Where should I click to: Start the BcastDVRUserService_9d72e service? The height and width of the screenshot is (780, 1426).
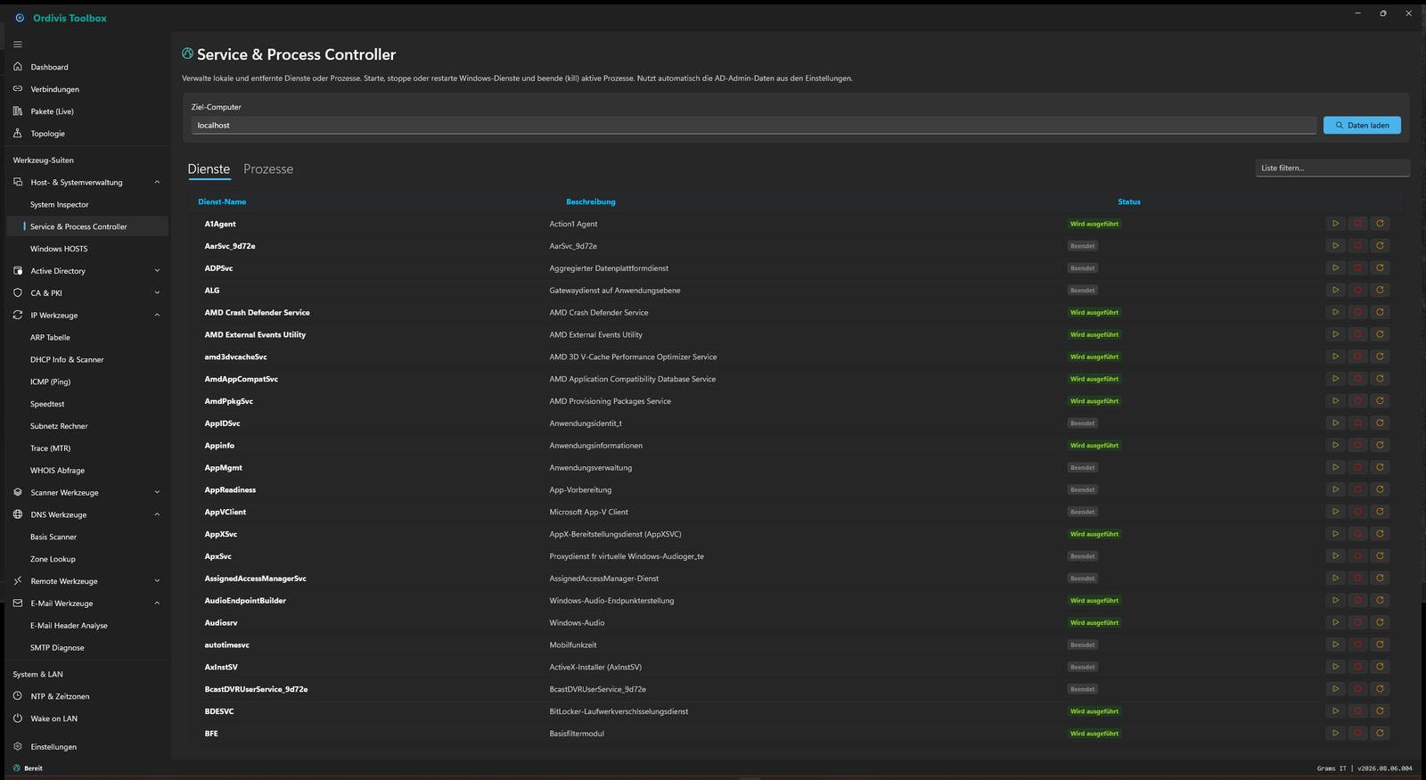[1335, 689]
